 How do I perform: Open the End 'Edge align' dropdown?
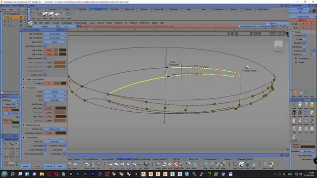54,100
